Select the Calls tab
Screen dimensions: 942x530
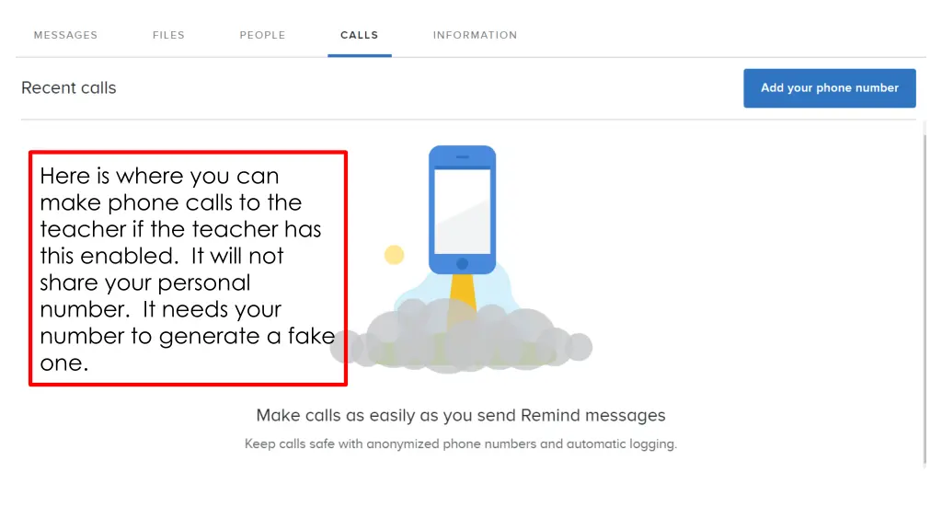click(360, 35)
